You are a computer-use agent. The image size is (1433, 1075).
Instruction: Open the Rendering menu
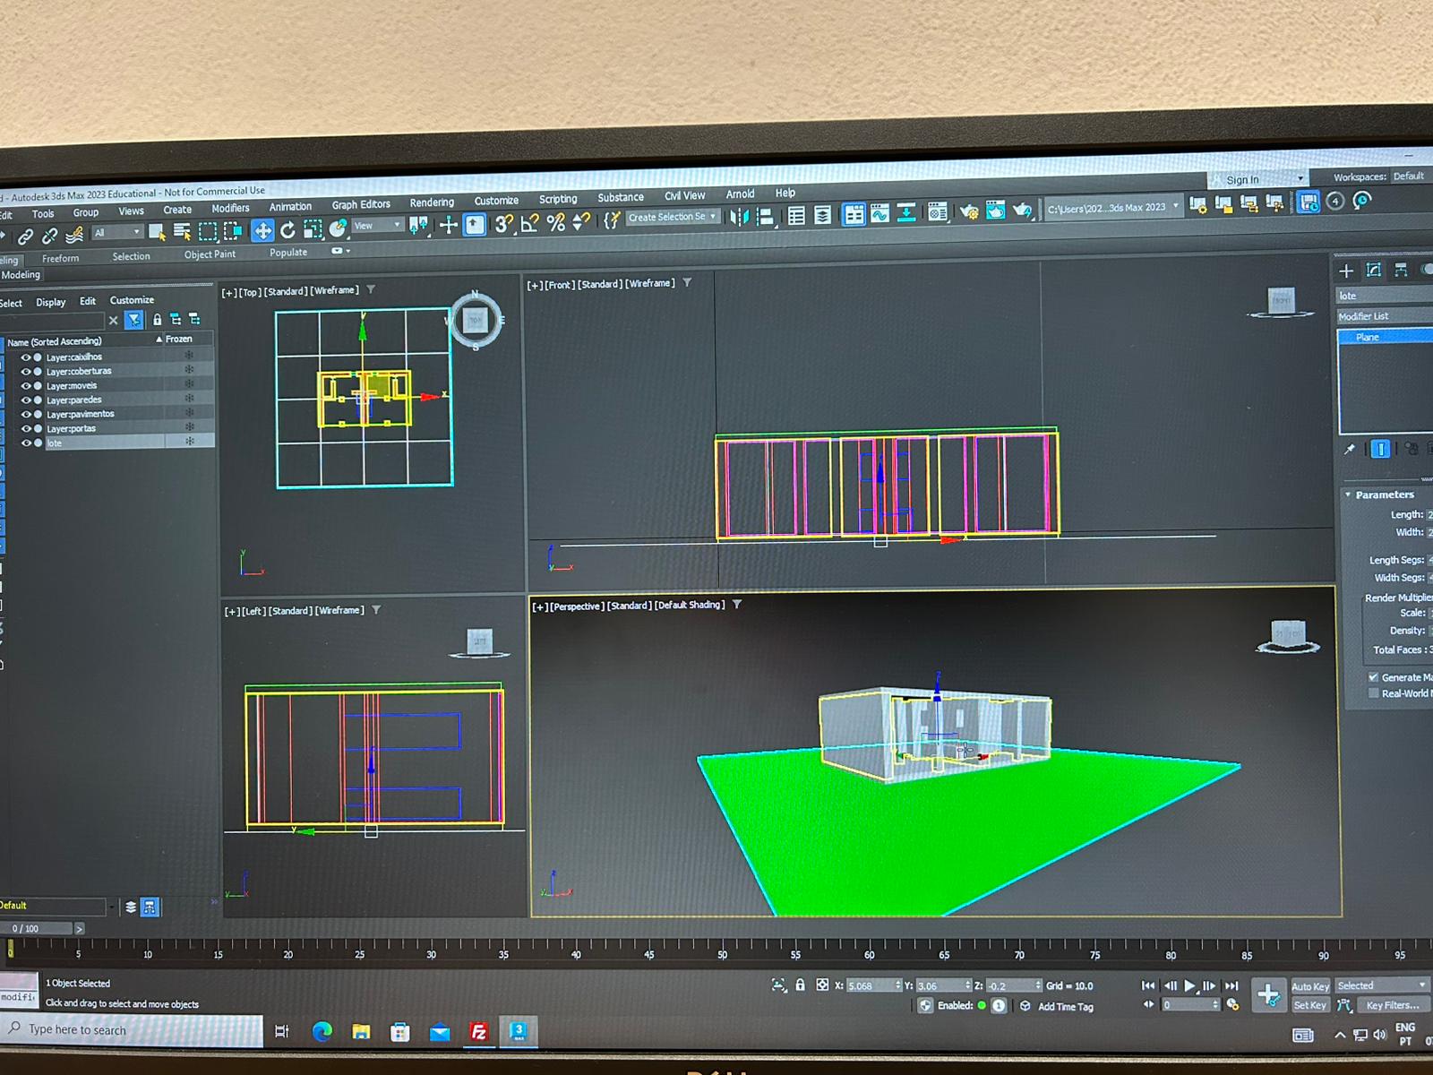coord(432,202)
